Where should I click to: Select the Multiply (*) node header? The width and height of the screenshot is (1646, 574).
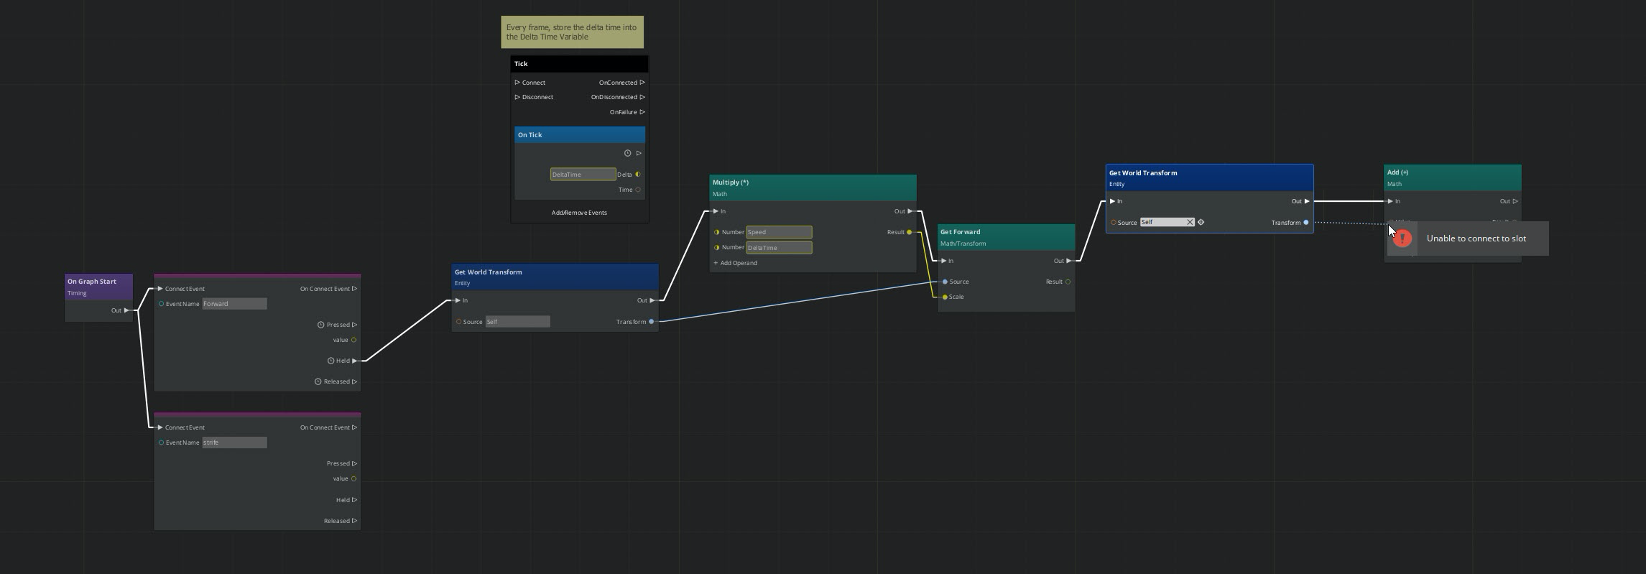[x=813, y=188]
